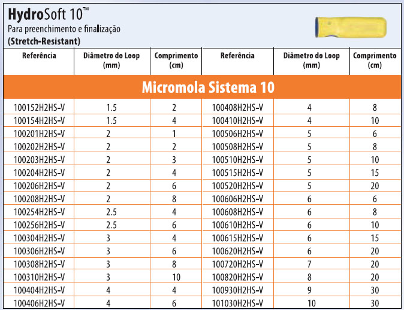Click reference 100720H2HS-V
Image resolution: width=404 pixels, height=310 pixels.
point(237,264)
